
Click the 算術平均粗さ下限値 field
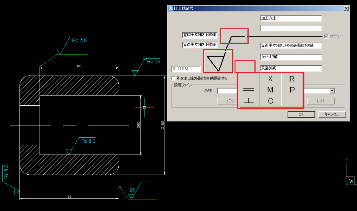pos(200,45)
